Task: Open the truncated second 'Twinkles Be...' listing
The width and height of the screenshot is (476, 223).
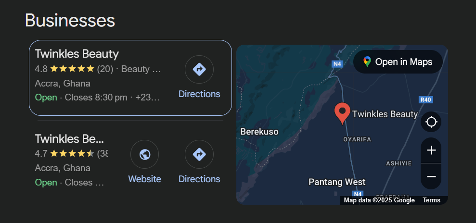Action: [x=69, y=139]
